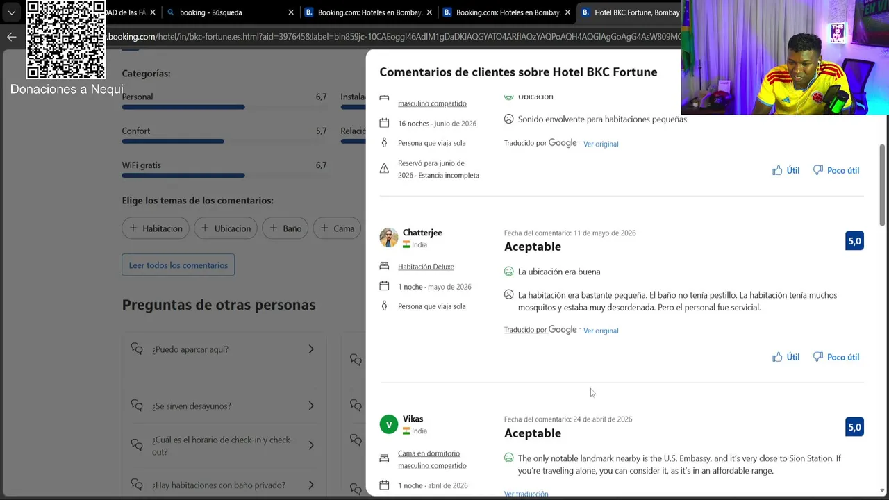The image size is (889, 500).
Task: Click traveler icon in the top review
Action: [384, 142]
